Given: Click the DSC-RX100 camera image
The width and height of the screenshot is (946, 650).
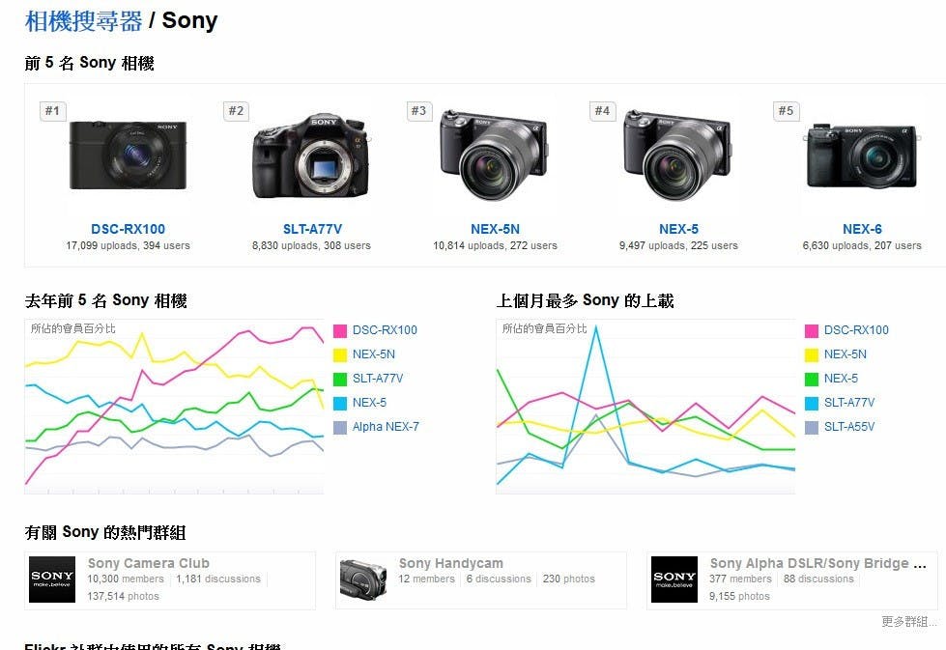Looking at the screenshot, I should click(128, 155).
